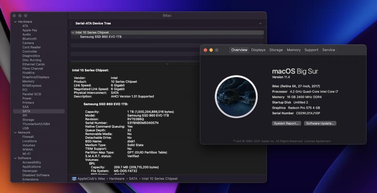
Task: Open the Displays tab
Action: pos(258,50)
